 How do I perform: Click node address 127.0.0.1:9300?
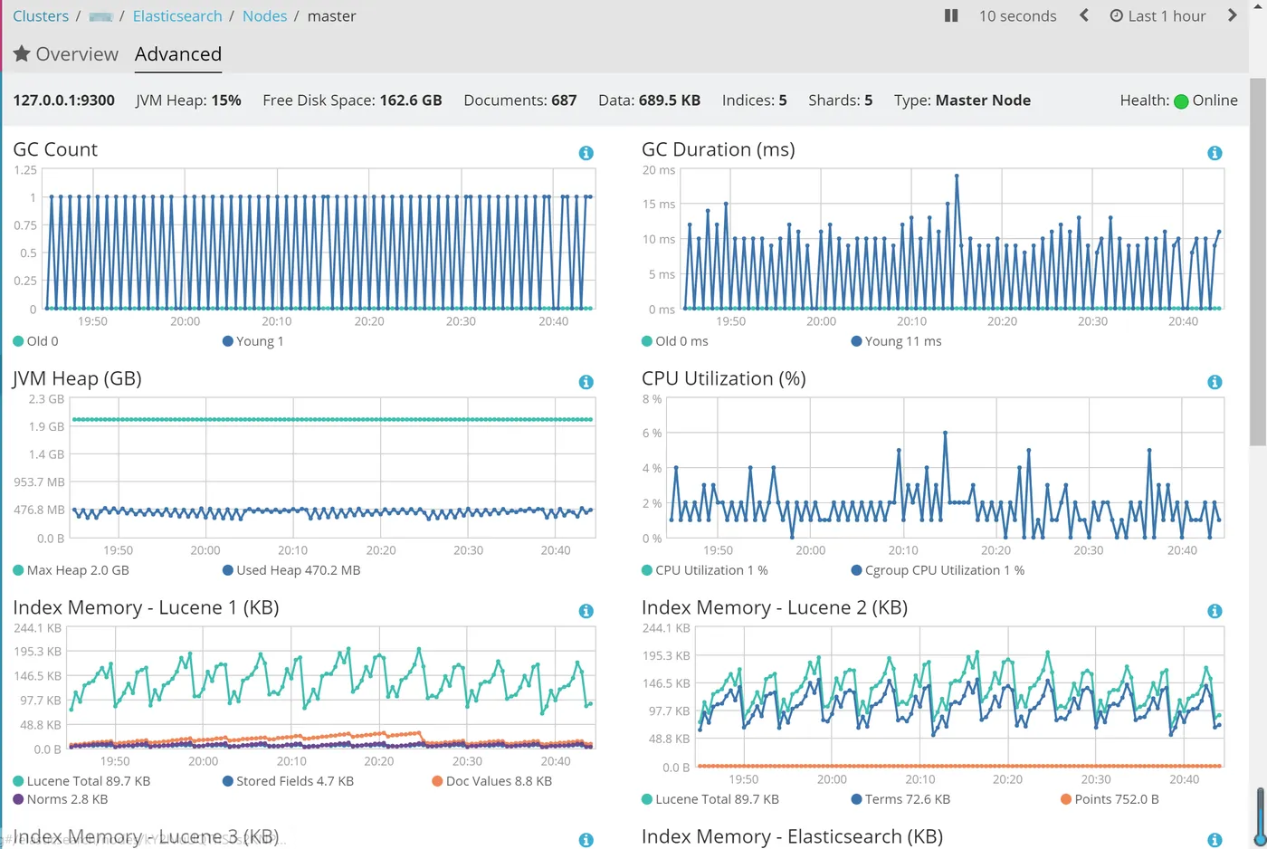(x=63, y=100)
